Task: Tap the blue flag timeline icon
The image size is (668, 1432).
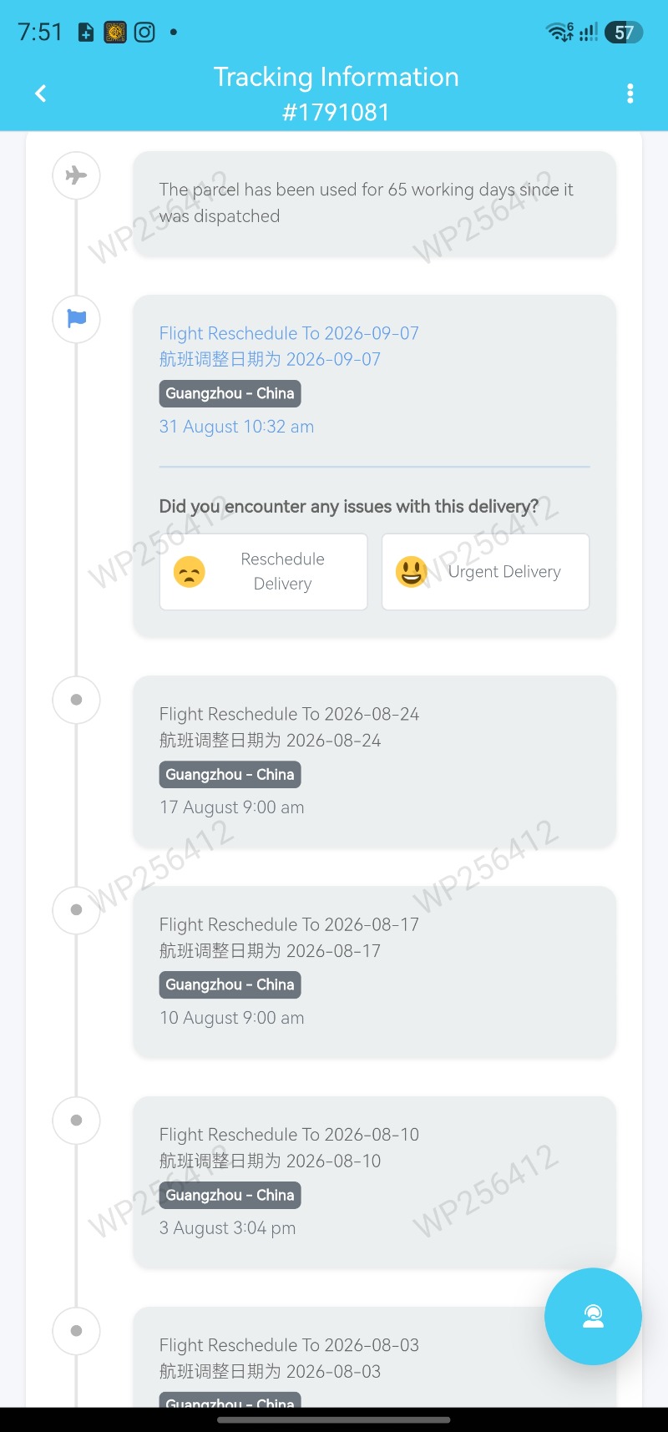Action: (76, 319)
